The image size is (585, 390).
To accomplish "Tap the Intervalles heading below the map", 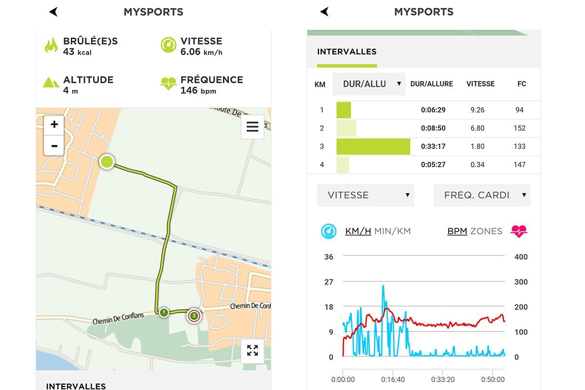I will tap(76, 386).
